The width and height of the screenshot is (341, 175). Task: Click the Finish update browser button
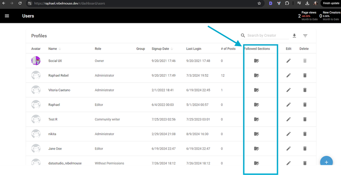coord(331,3)
